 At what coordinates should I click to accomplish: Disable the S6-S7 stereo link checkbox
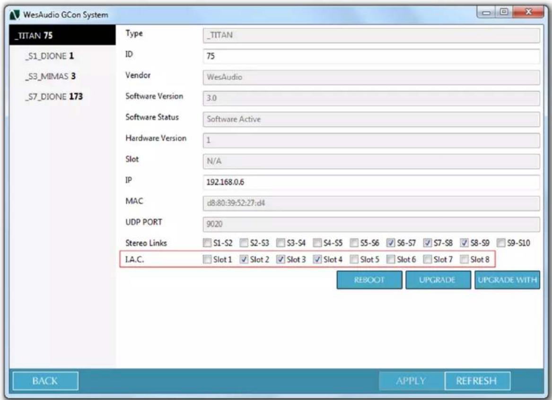(x=391, y=243)
